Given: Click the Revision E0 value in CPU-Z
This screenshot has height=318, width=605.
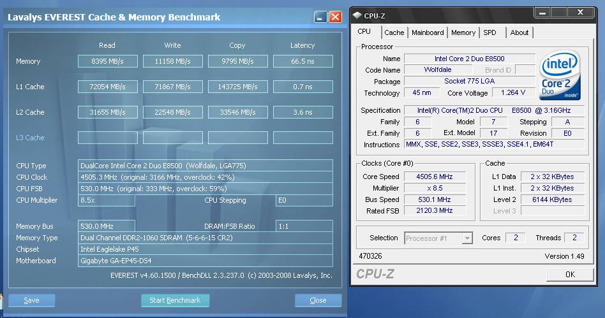Looking at the screenshot, I should pos(567,133).
